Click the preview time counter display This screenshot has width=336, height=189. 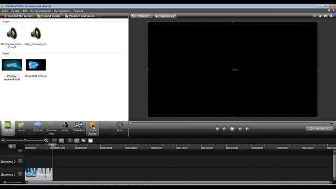coord(319,129)
